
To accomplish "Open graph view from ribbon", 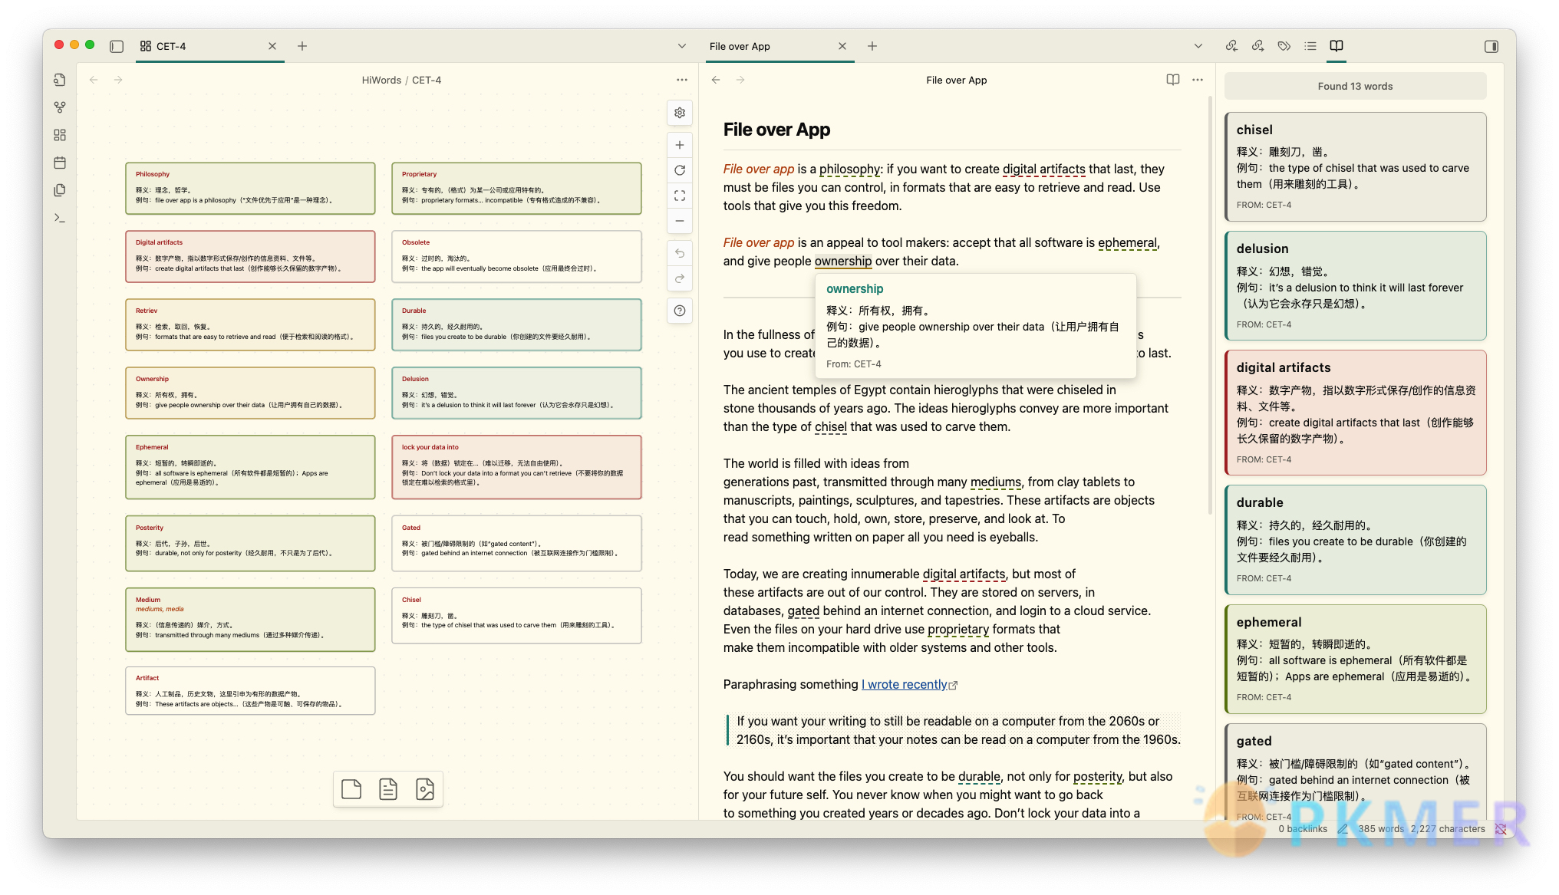I will 60,107.
